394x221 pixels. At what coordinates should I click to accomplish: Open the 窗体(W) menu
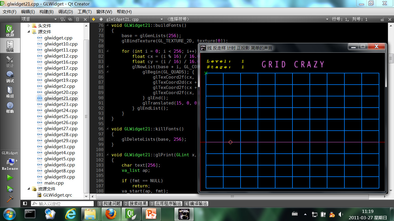point(104,12)
